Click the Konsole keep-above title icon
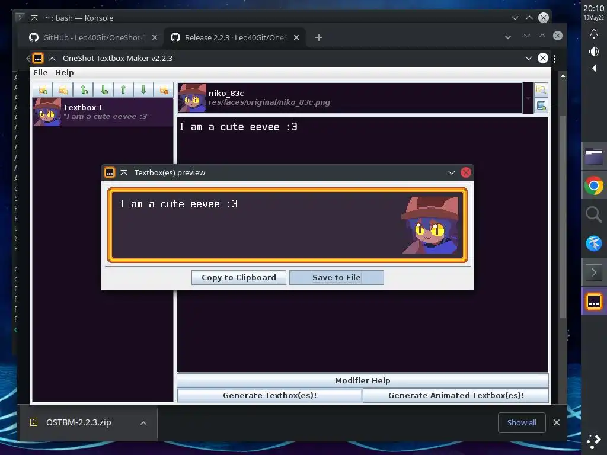 (x=34, y=18)
